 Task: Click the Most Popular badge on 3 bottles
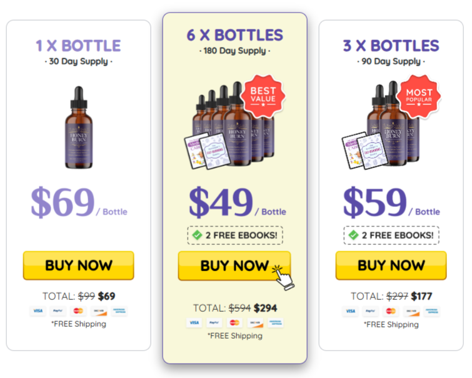(x=419, y=96)
